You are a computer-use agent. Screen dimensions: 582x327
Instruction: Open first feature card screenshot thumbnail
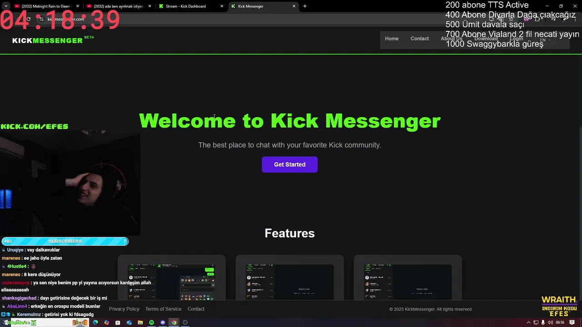171,282
